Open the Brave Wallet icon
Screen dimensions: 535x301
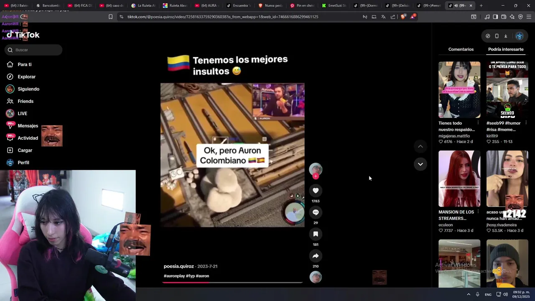click(504, 17)
